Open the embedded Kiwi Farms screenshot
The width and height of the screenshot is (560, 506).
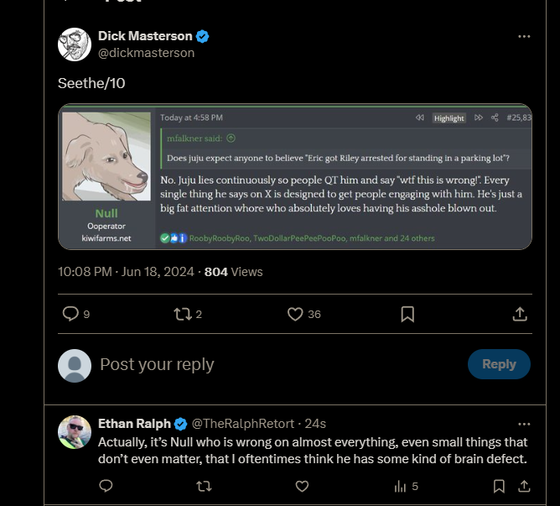pos(295,176)
